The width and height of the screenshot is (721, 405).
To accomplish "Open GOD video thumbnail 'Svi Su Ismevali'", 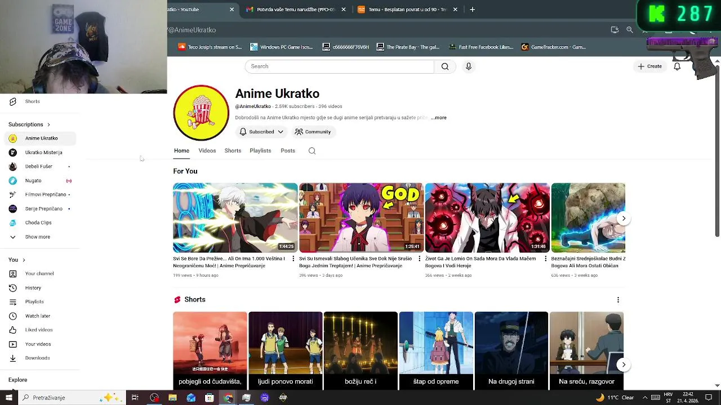I will [361, 218].
